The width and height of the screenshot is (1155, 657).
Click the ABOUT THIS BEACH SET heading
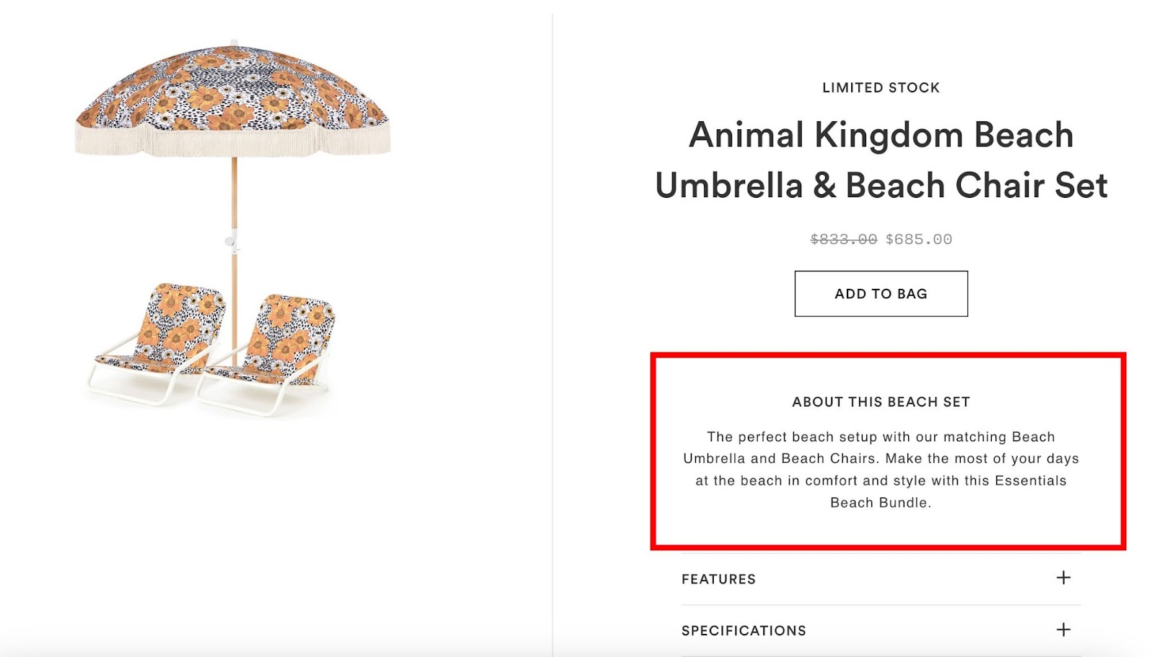pos(881,401)
